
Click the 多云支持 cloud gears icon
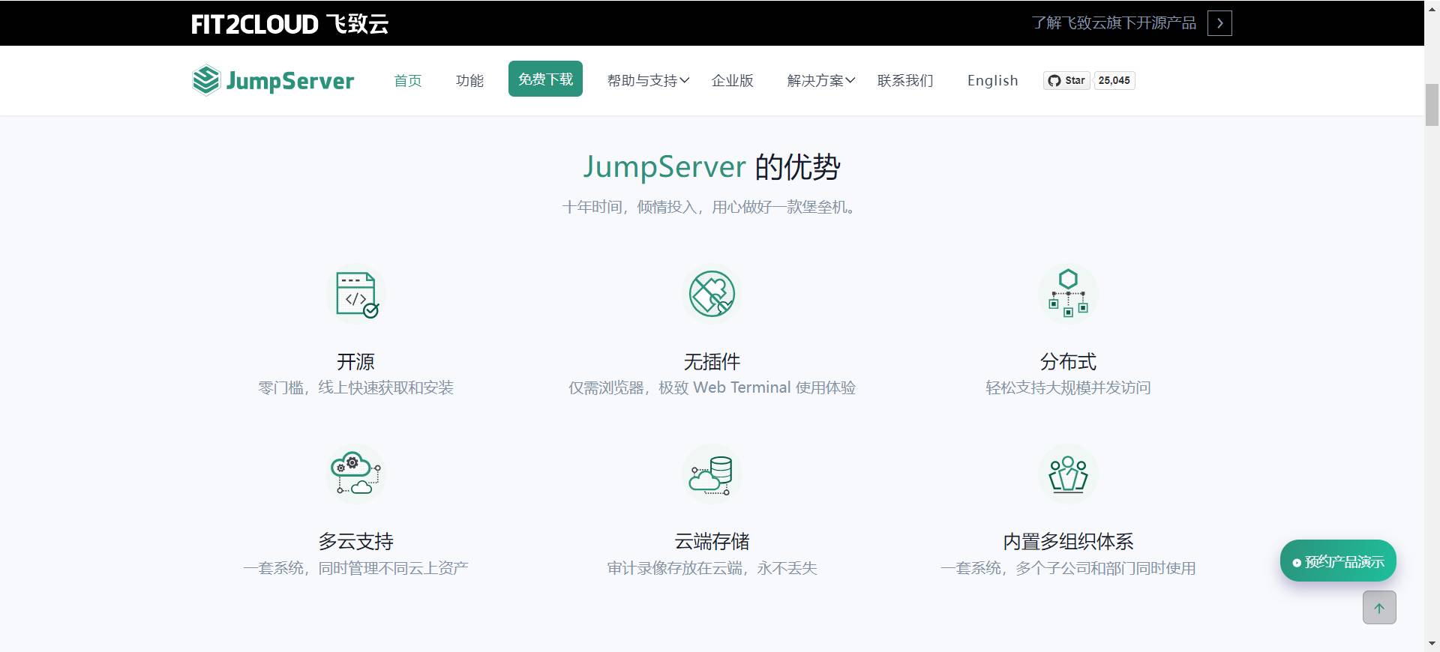[356, 474]
